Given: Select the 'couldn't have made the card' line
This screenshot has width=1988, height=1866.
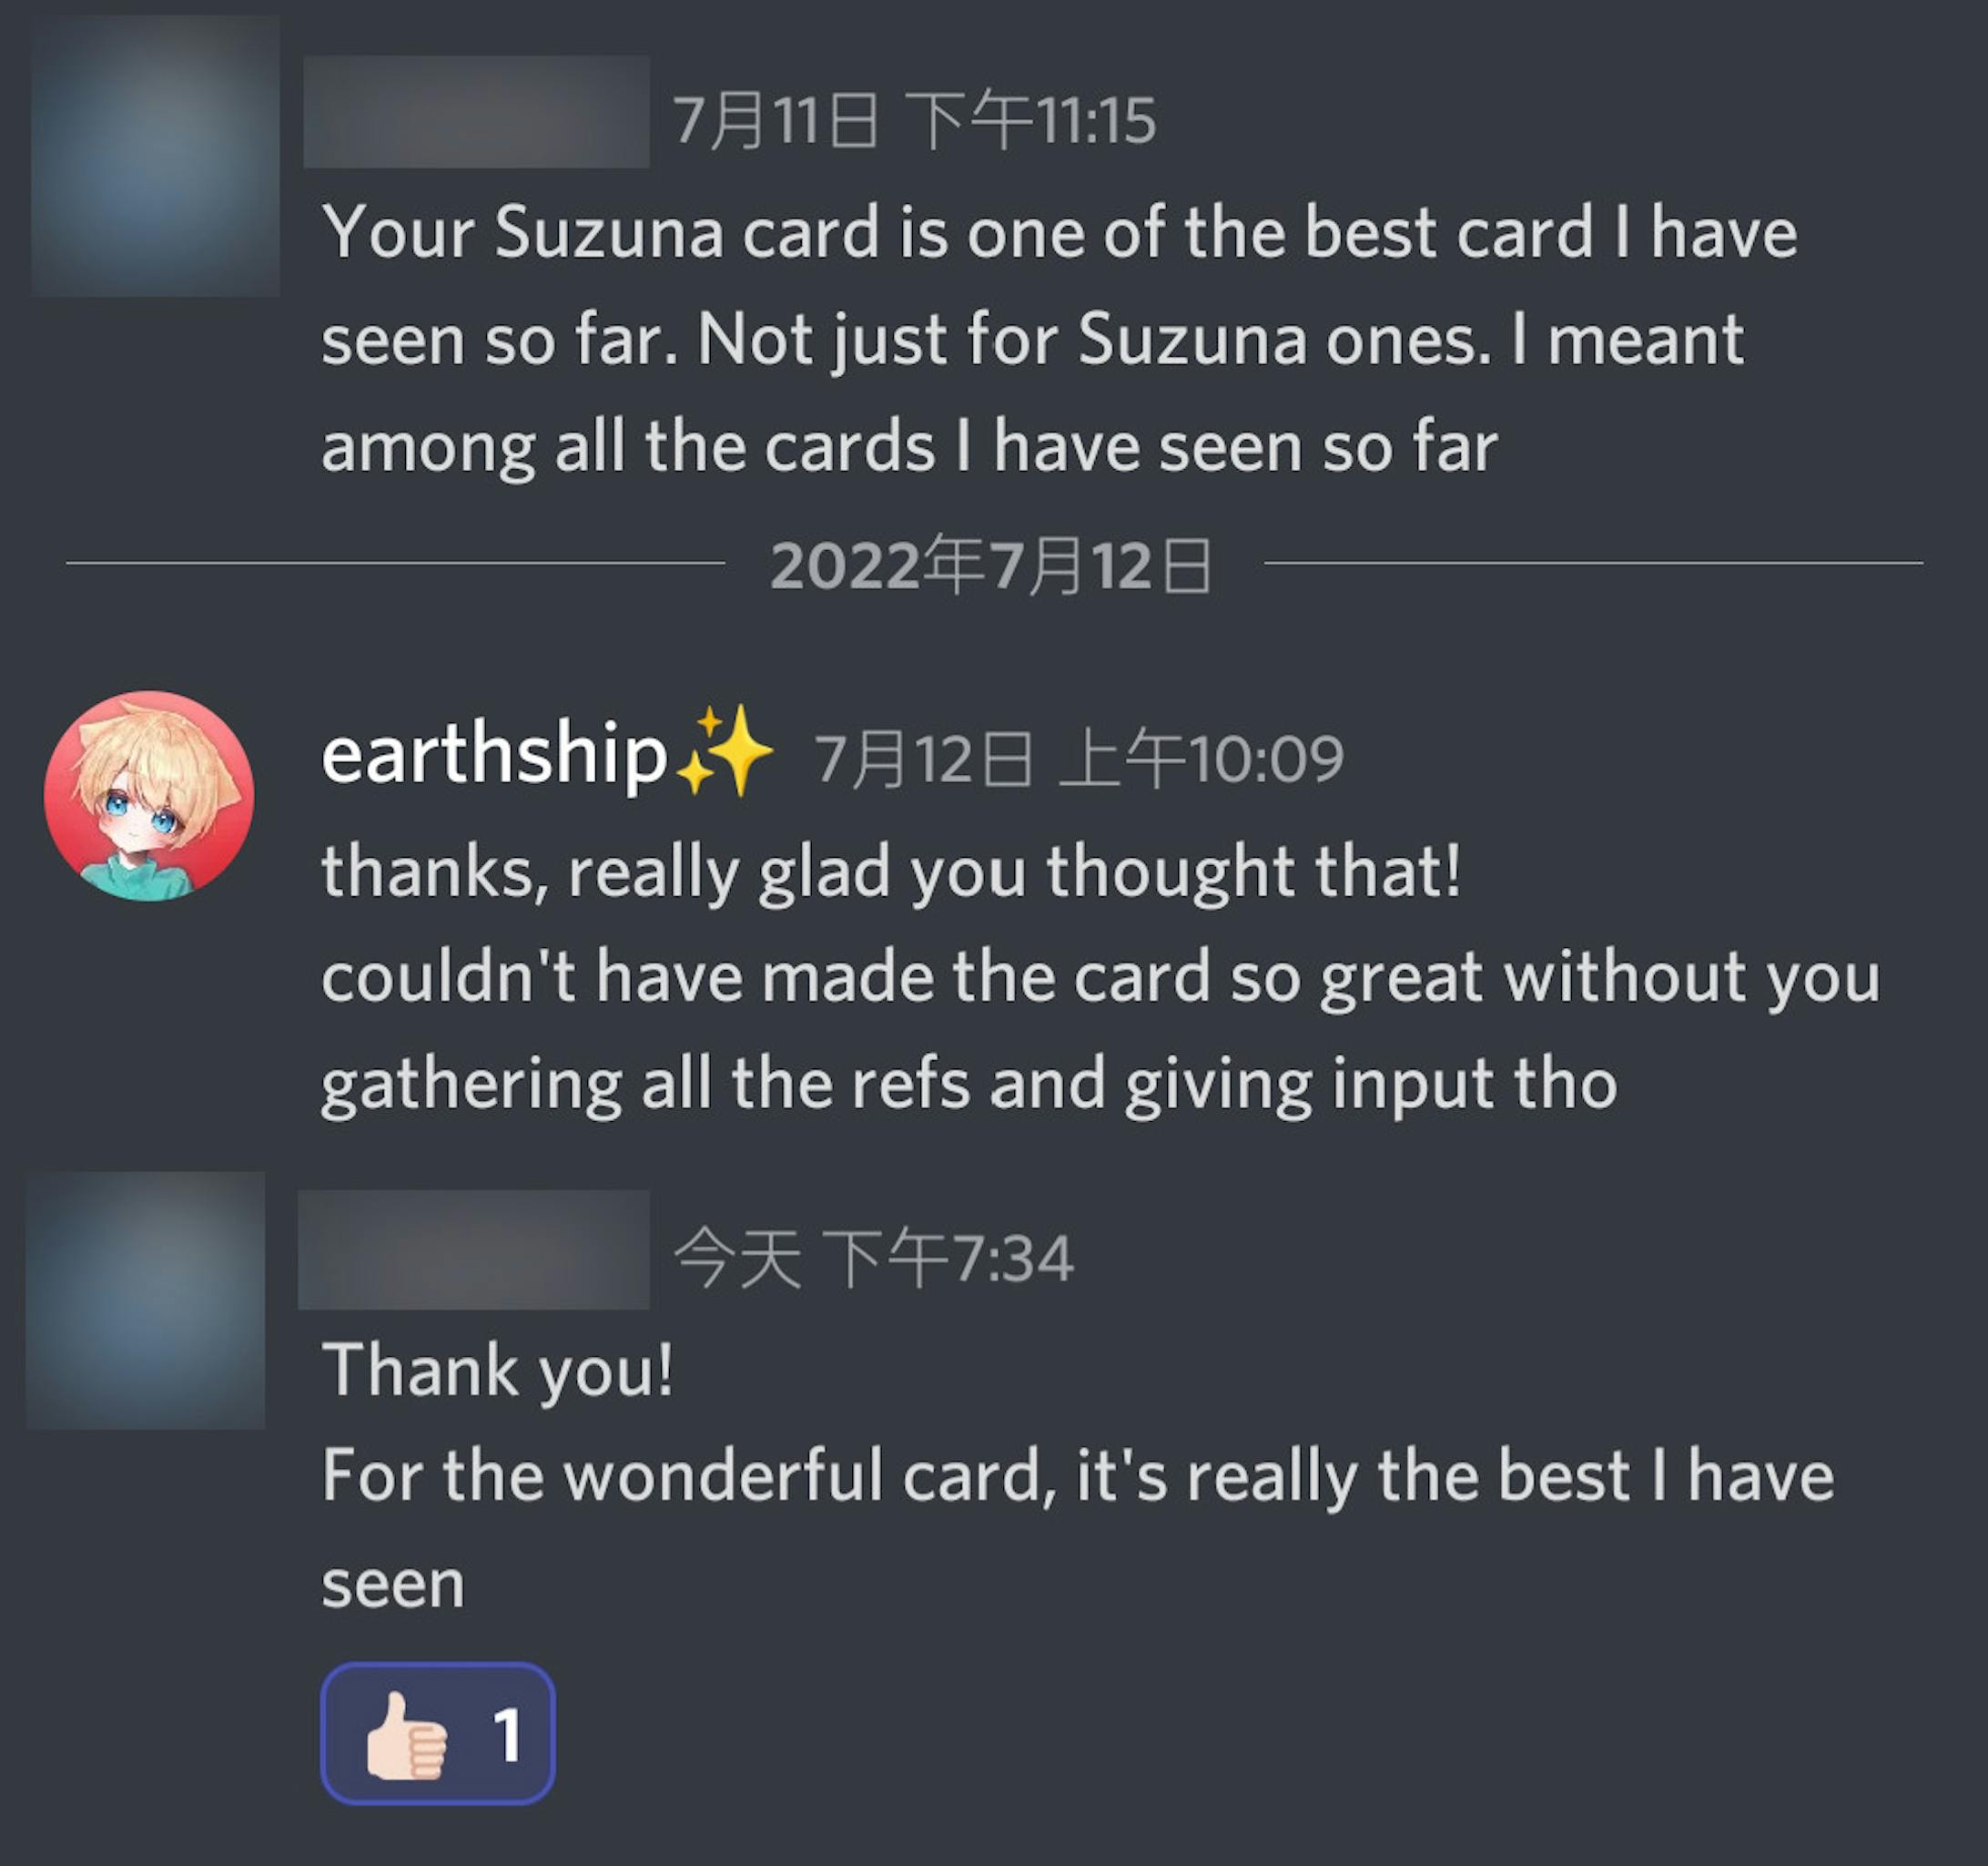Looking at the screenshot, I should tap(1100, 977).
